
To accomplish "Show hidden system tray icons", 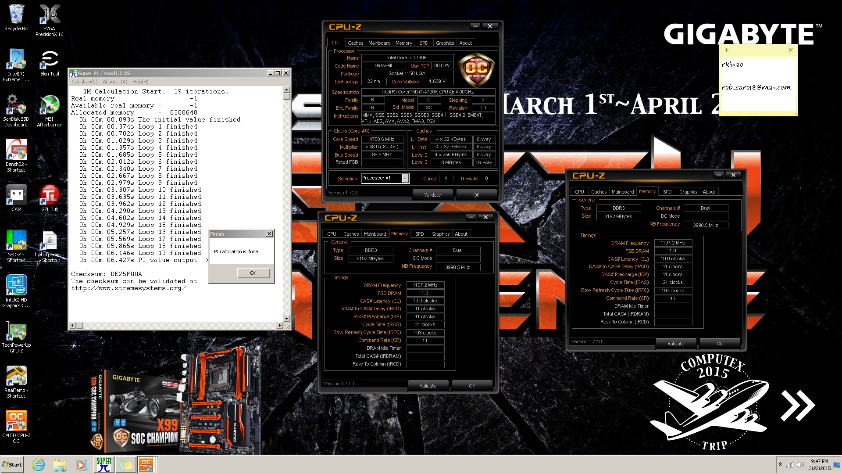I will tap(780, 464).
